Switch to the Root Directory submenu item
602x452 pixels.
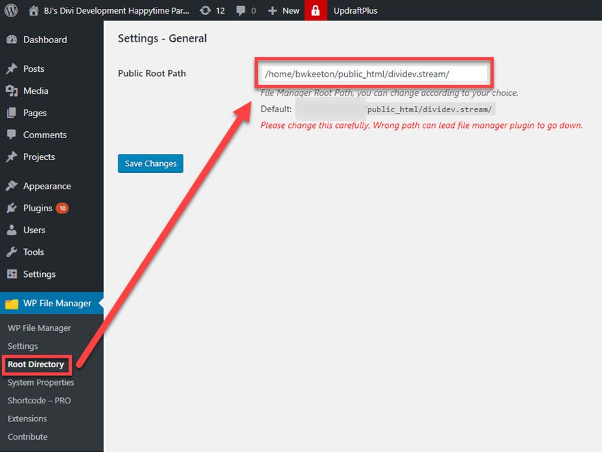(x=36, y=364)
